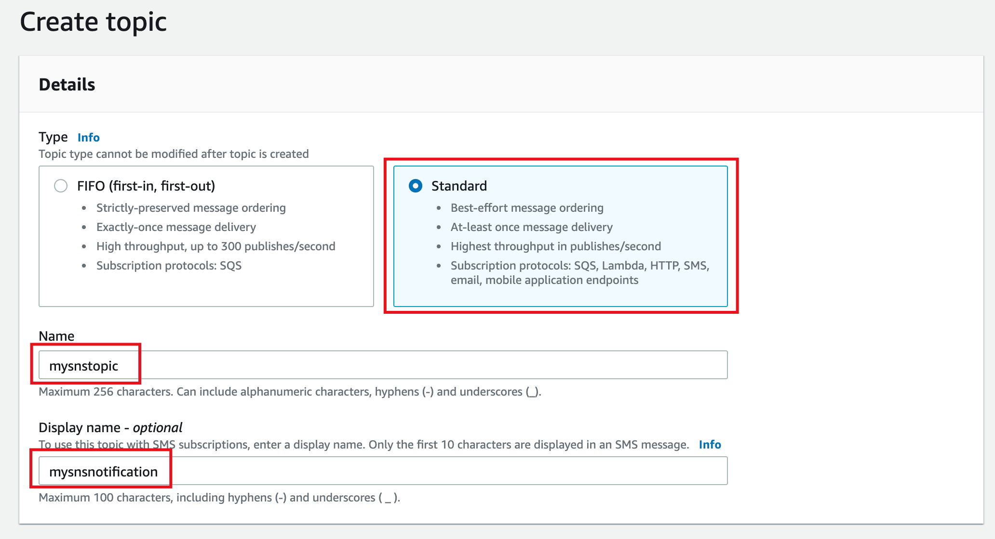Click the Topic type cannot be modified text
The width and height of the screenshot is (995, 539).
pos(174,154)
